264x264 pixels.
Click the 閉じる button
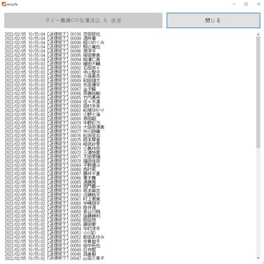pos(213,20)
